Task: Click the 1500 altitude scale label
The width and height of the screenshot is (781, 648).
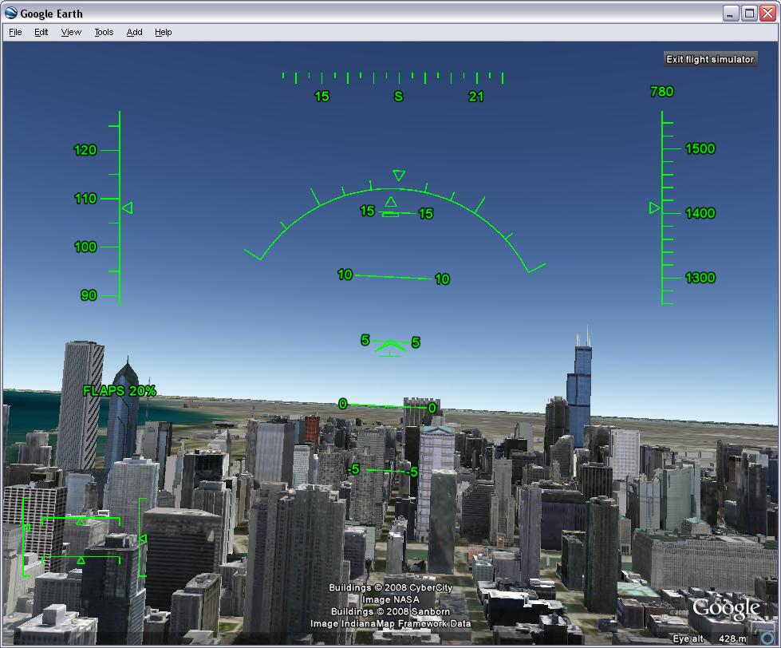Action: (x=700, y=148)
